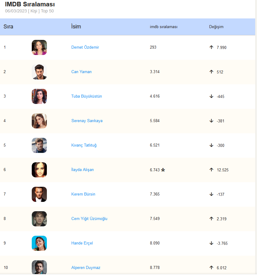The height and width of the screenshot is (275, 257).
Task: Click the down arrow next to -445
Action: coord(211,96)
